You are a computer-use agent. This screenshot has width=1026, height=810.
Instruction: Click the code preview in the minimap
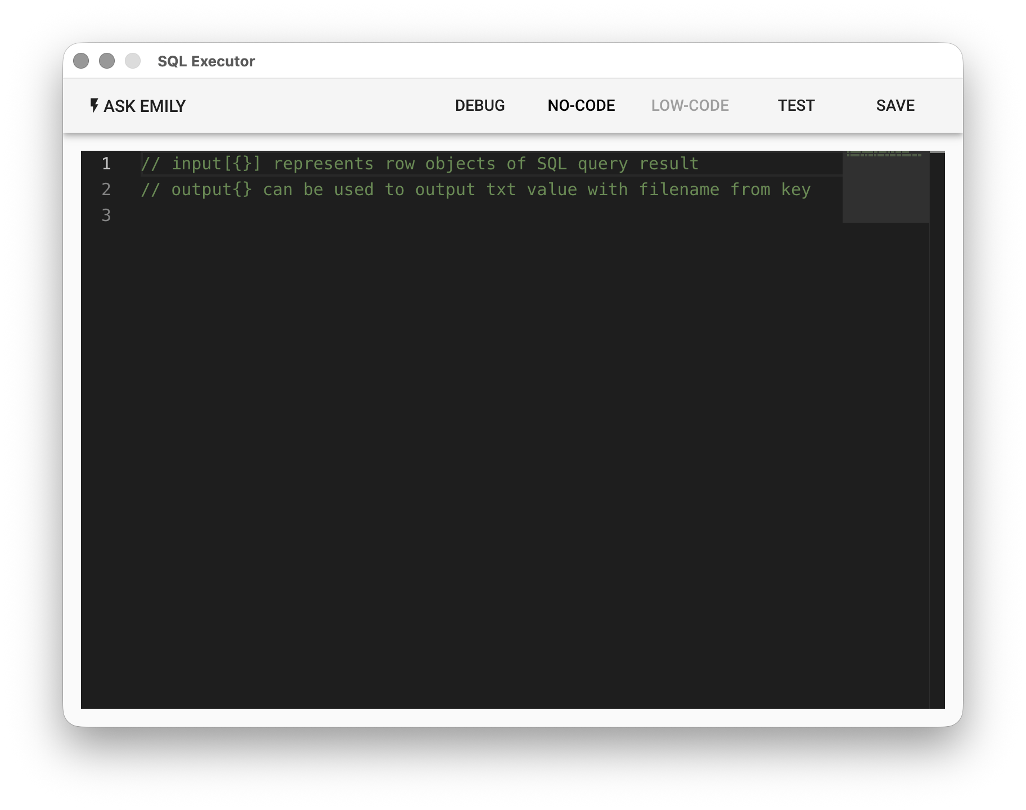point(884,154)
